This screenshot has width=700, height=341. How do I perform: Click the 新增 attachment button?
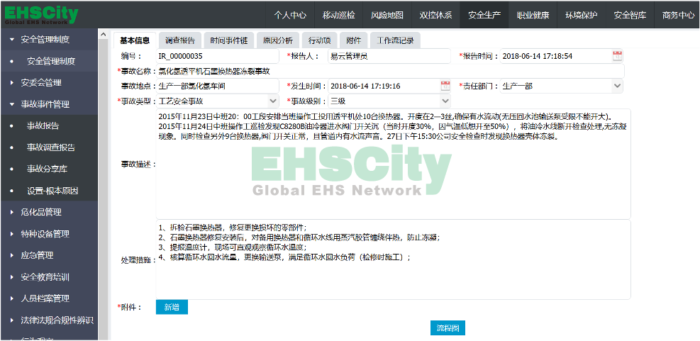tap(172, 307)
